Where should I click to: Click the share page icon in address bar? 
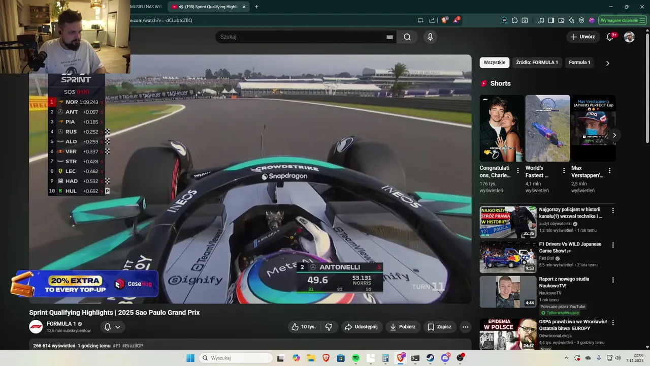point(432,20)
